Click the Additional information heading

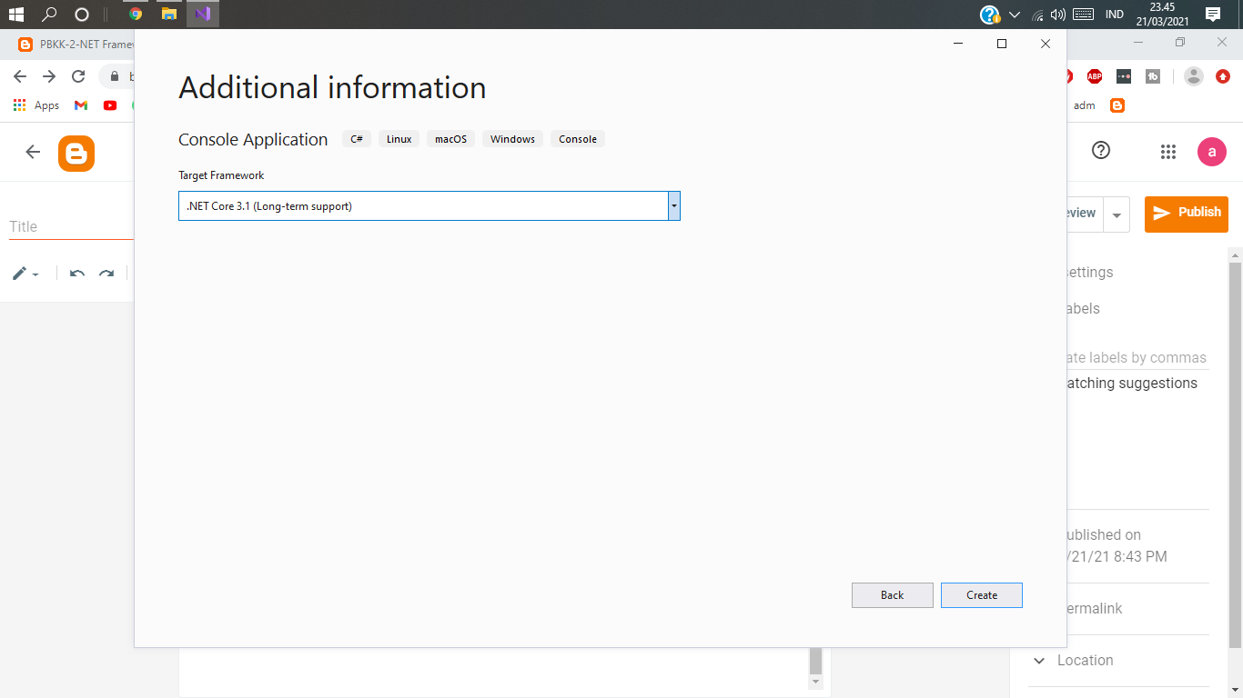click(332, 88)
